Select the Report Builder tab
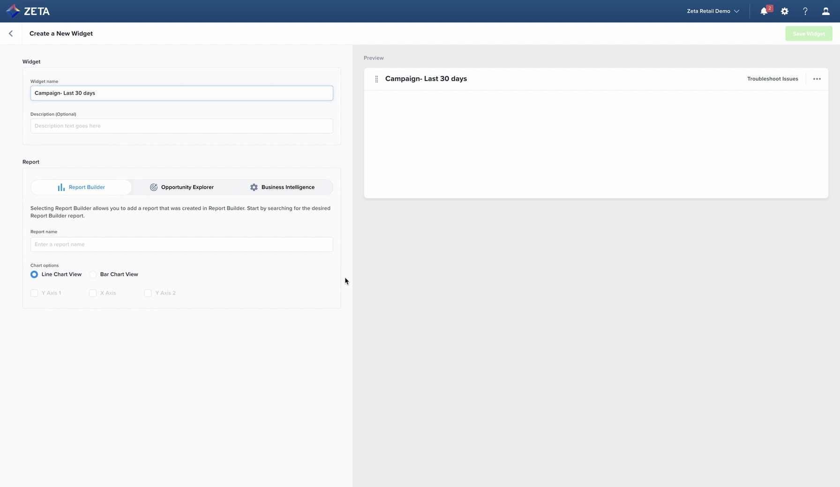Image resolution: width=840 pixels, height=487 pixels. click(81, 187)
